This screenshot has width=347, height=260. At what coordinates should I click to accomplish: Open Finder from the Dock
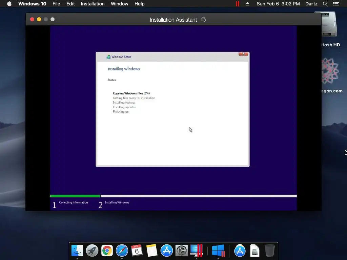pyautogui.click(x=77, y=251)
